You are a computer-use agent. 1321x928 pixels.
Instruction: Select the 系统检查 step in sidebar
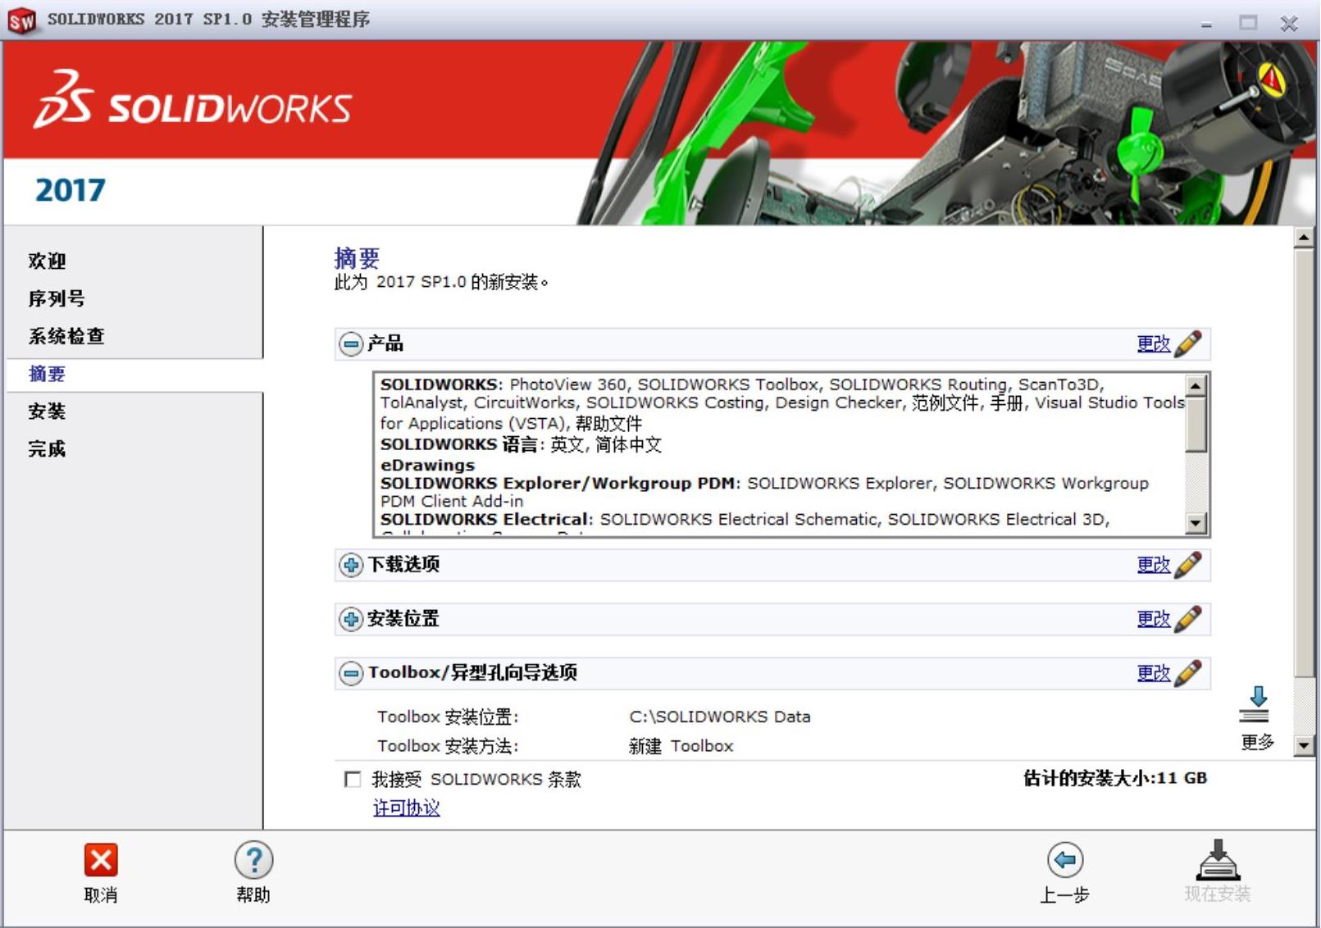click(x=66, y=336)
